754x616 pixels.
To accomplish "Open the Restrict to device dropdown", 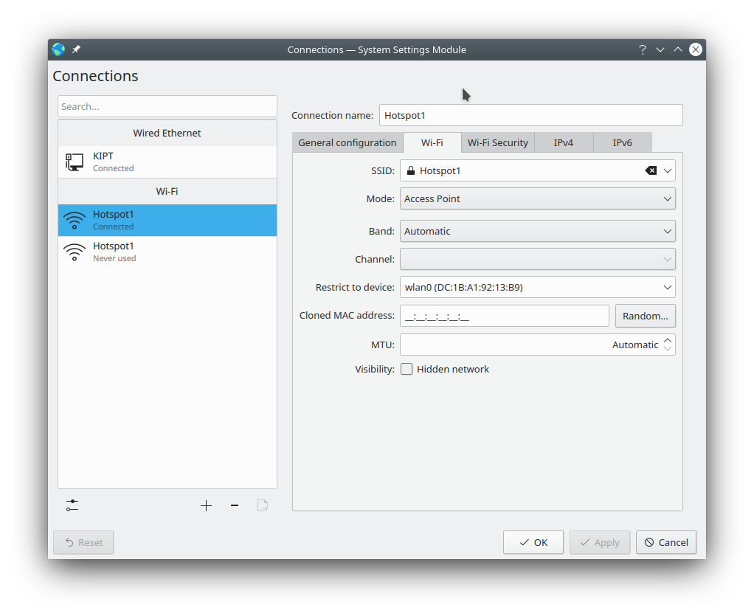I will [538, 287].
